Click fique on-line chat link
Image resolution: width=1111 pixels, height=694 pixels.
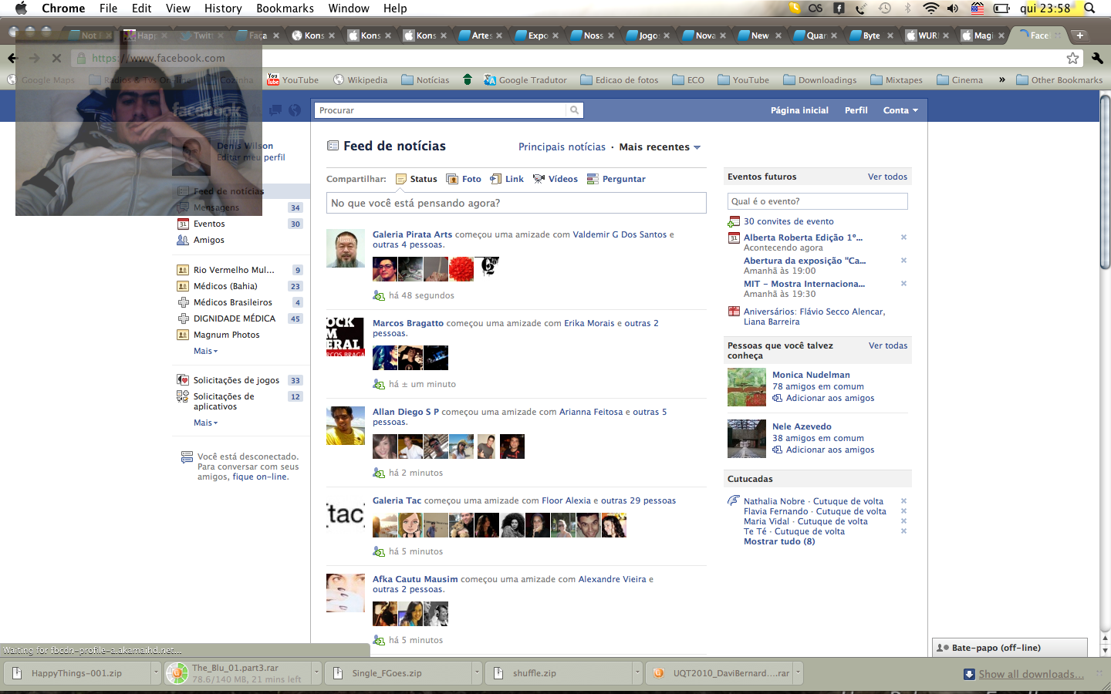[259, 477]
